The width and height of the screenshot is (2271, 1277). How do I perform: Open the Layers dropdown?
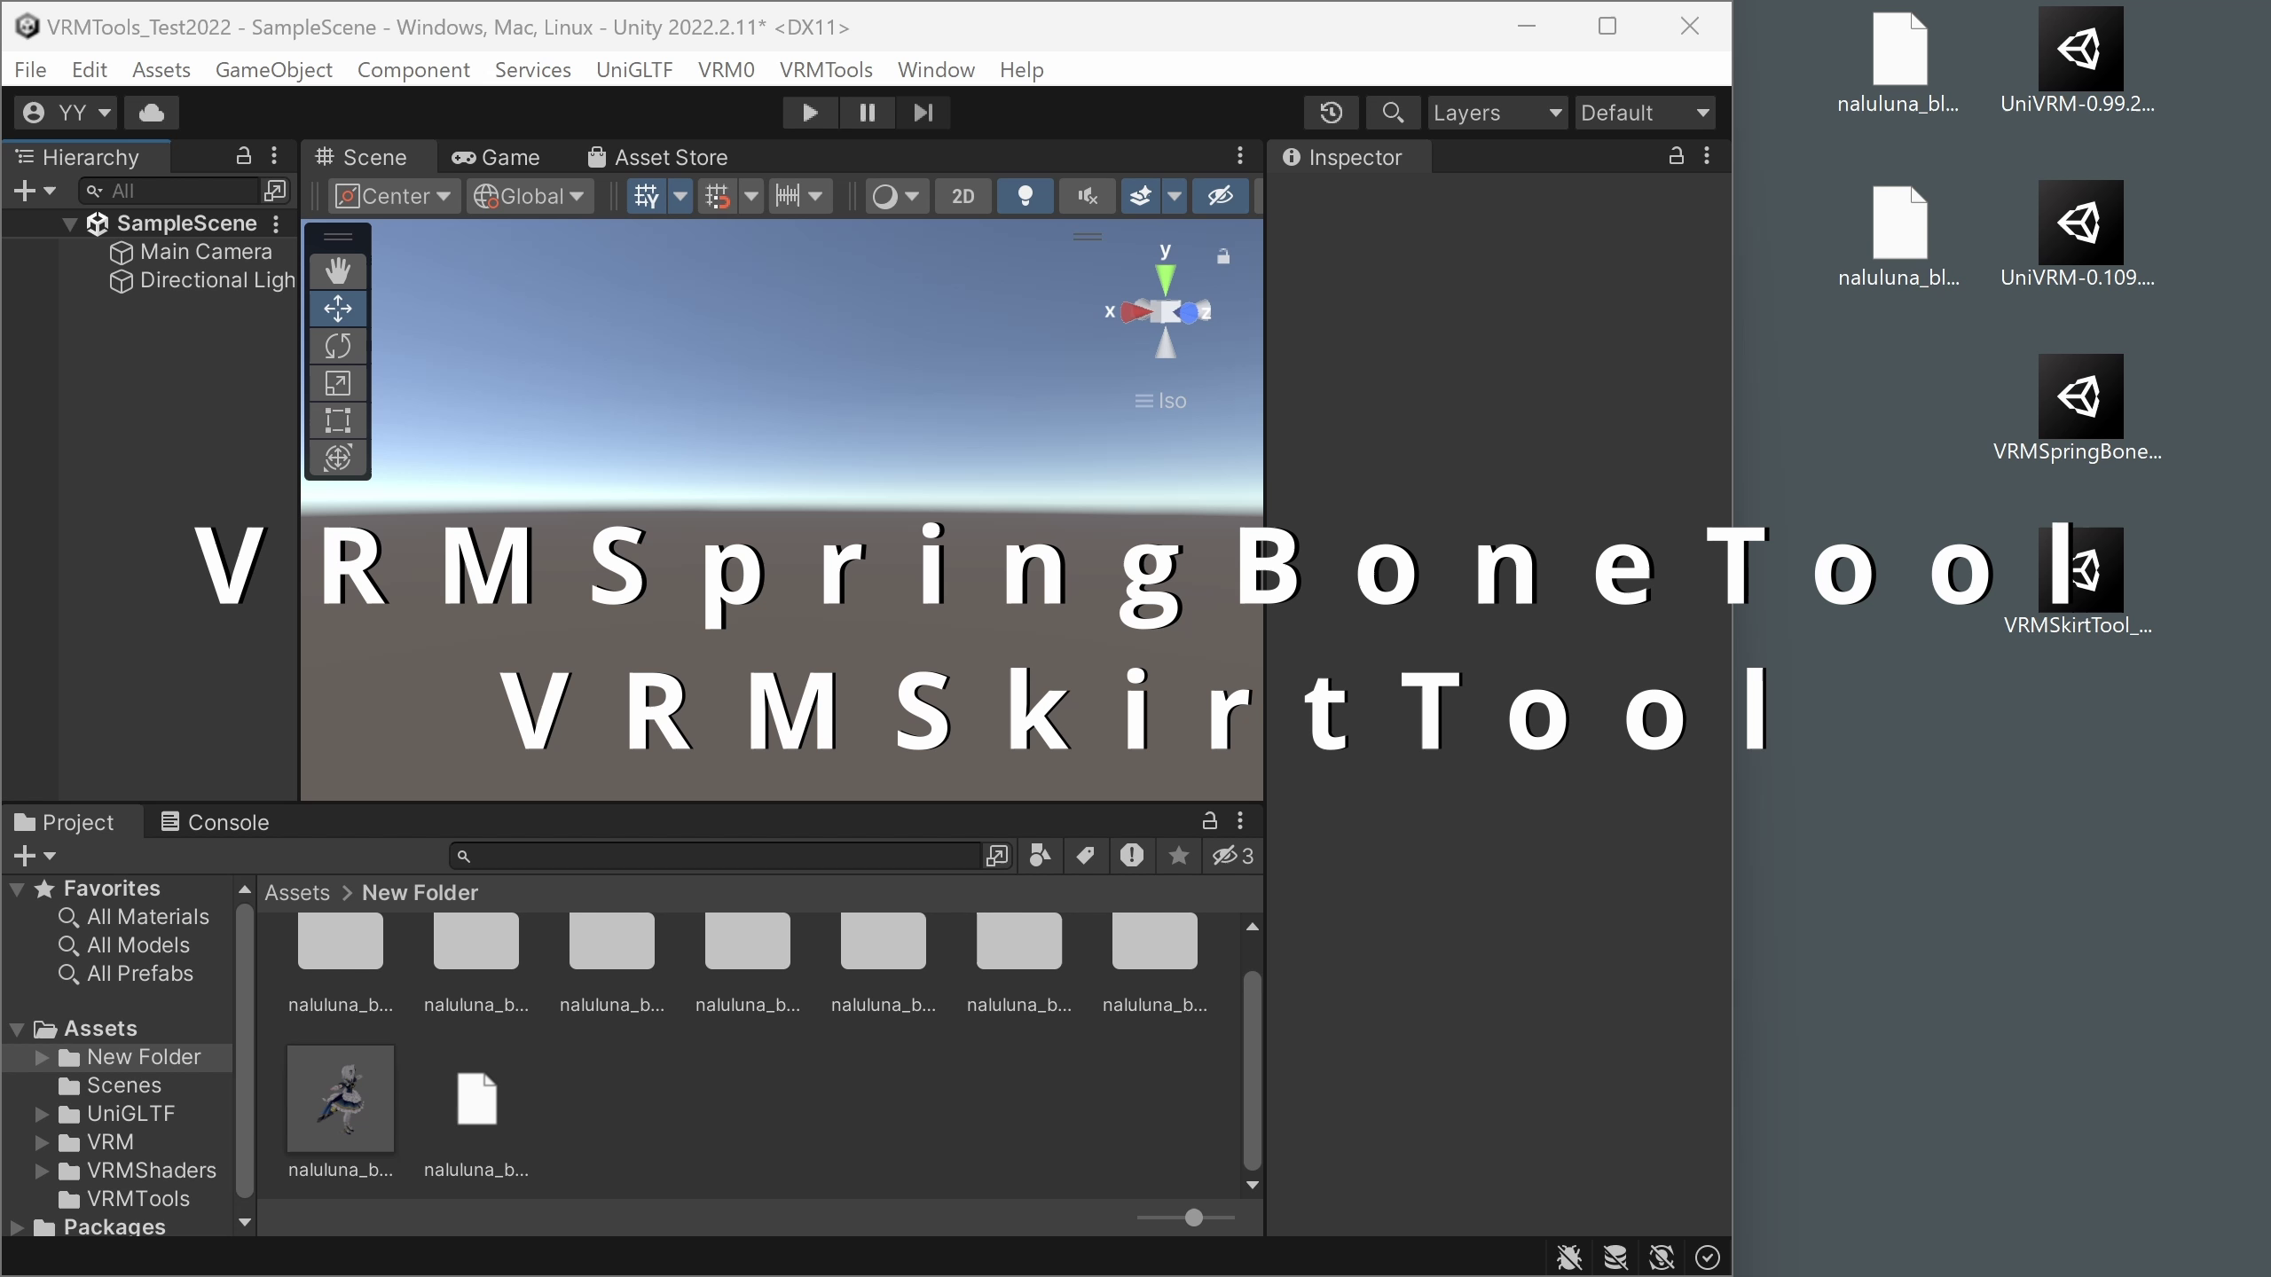pyautogui.click(x=1496, y=113)
